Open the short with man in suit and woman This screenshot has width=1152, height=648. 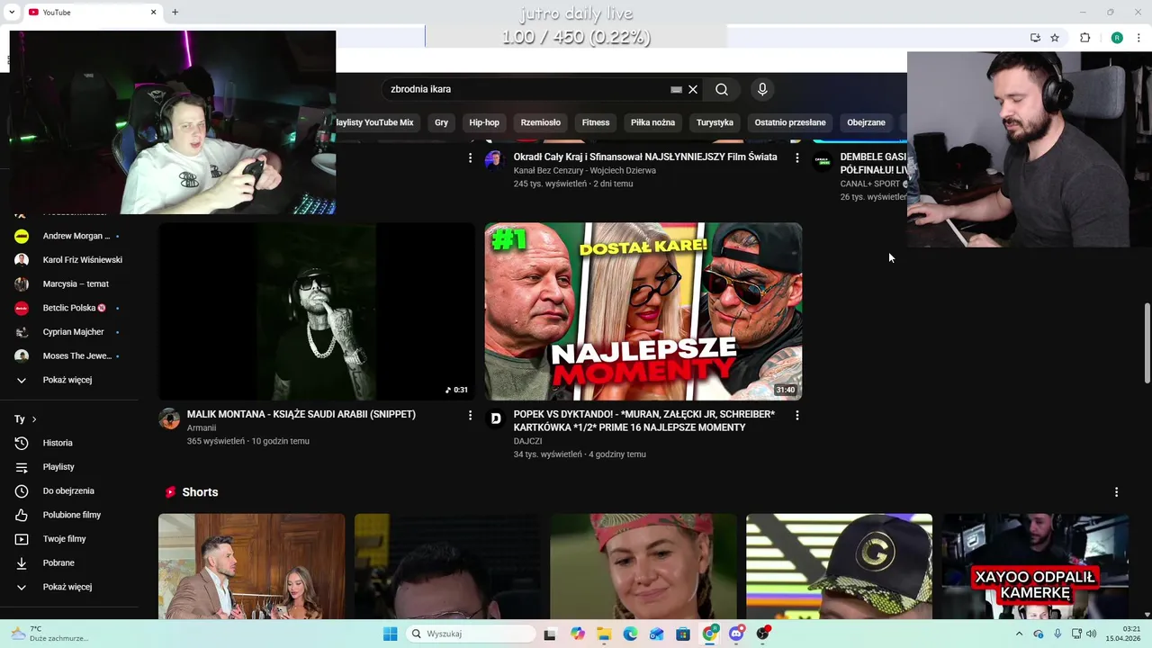251,567
